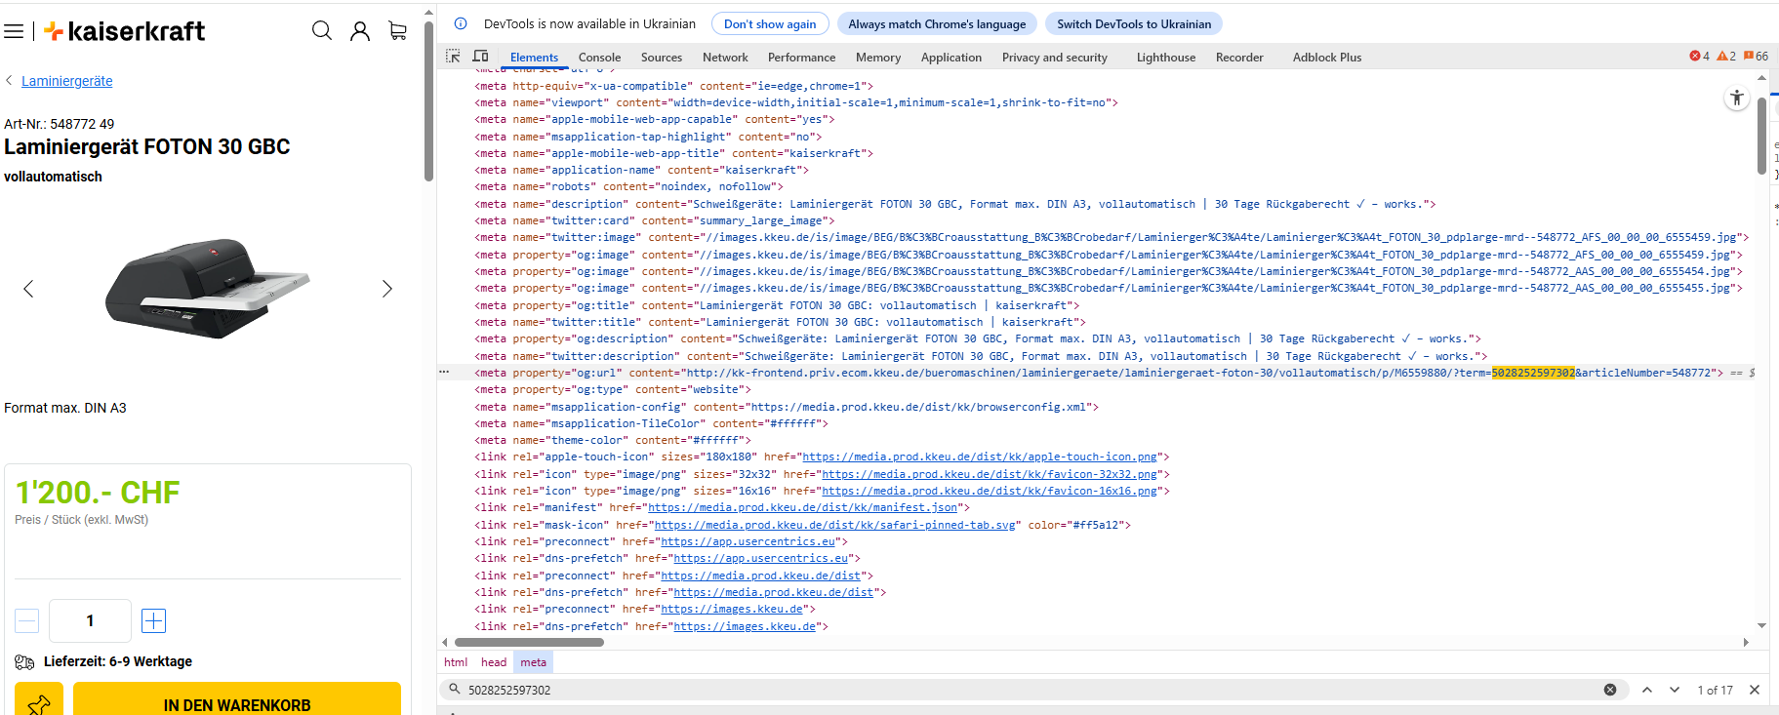Open the safari-pinned-tab.svg link
This screenshot has width=1779, height=715.
pos(834,525)
